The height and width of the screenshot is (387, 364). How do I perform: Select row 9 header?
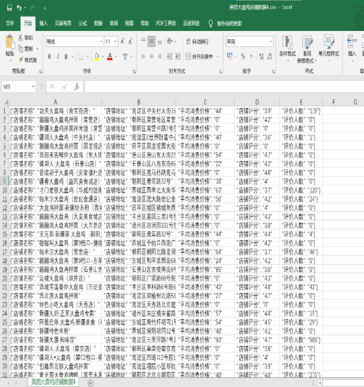click(4, 181)
